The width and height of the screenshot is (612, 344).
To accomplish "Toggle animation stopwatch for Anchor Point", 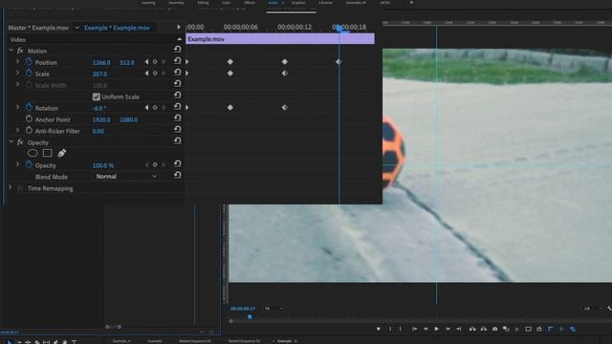I will click(x=29, y=118).
